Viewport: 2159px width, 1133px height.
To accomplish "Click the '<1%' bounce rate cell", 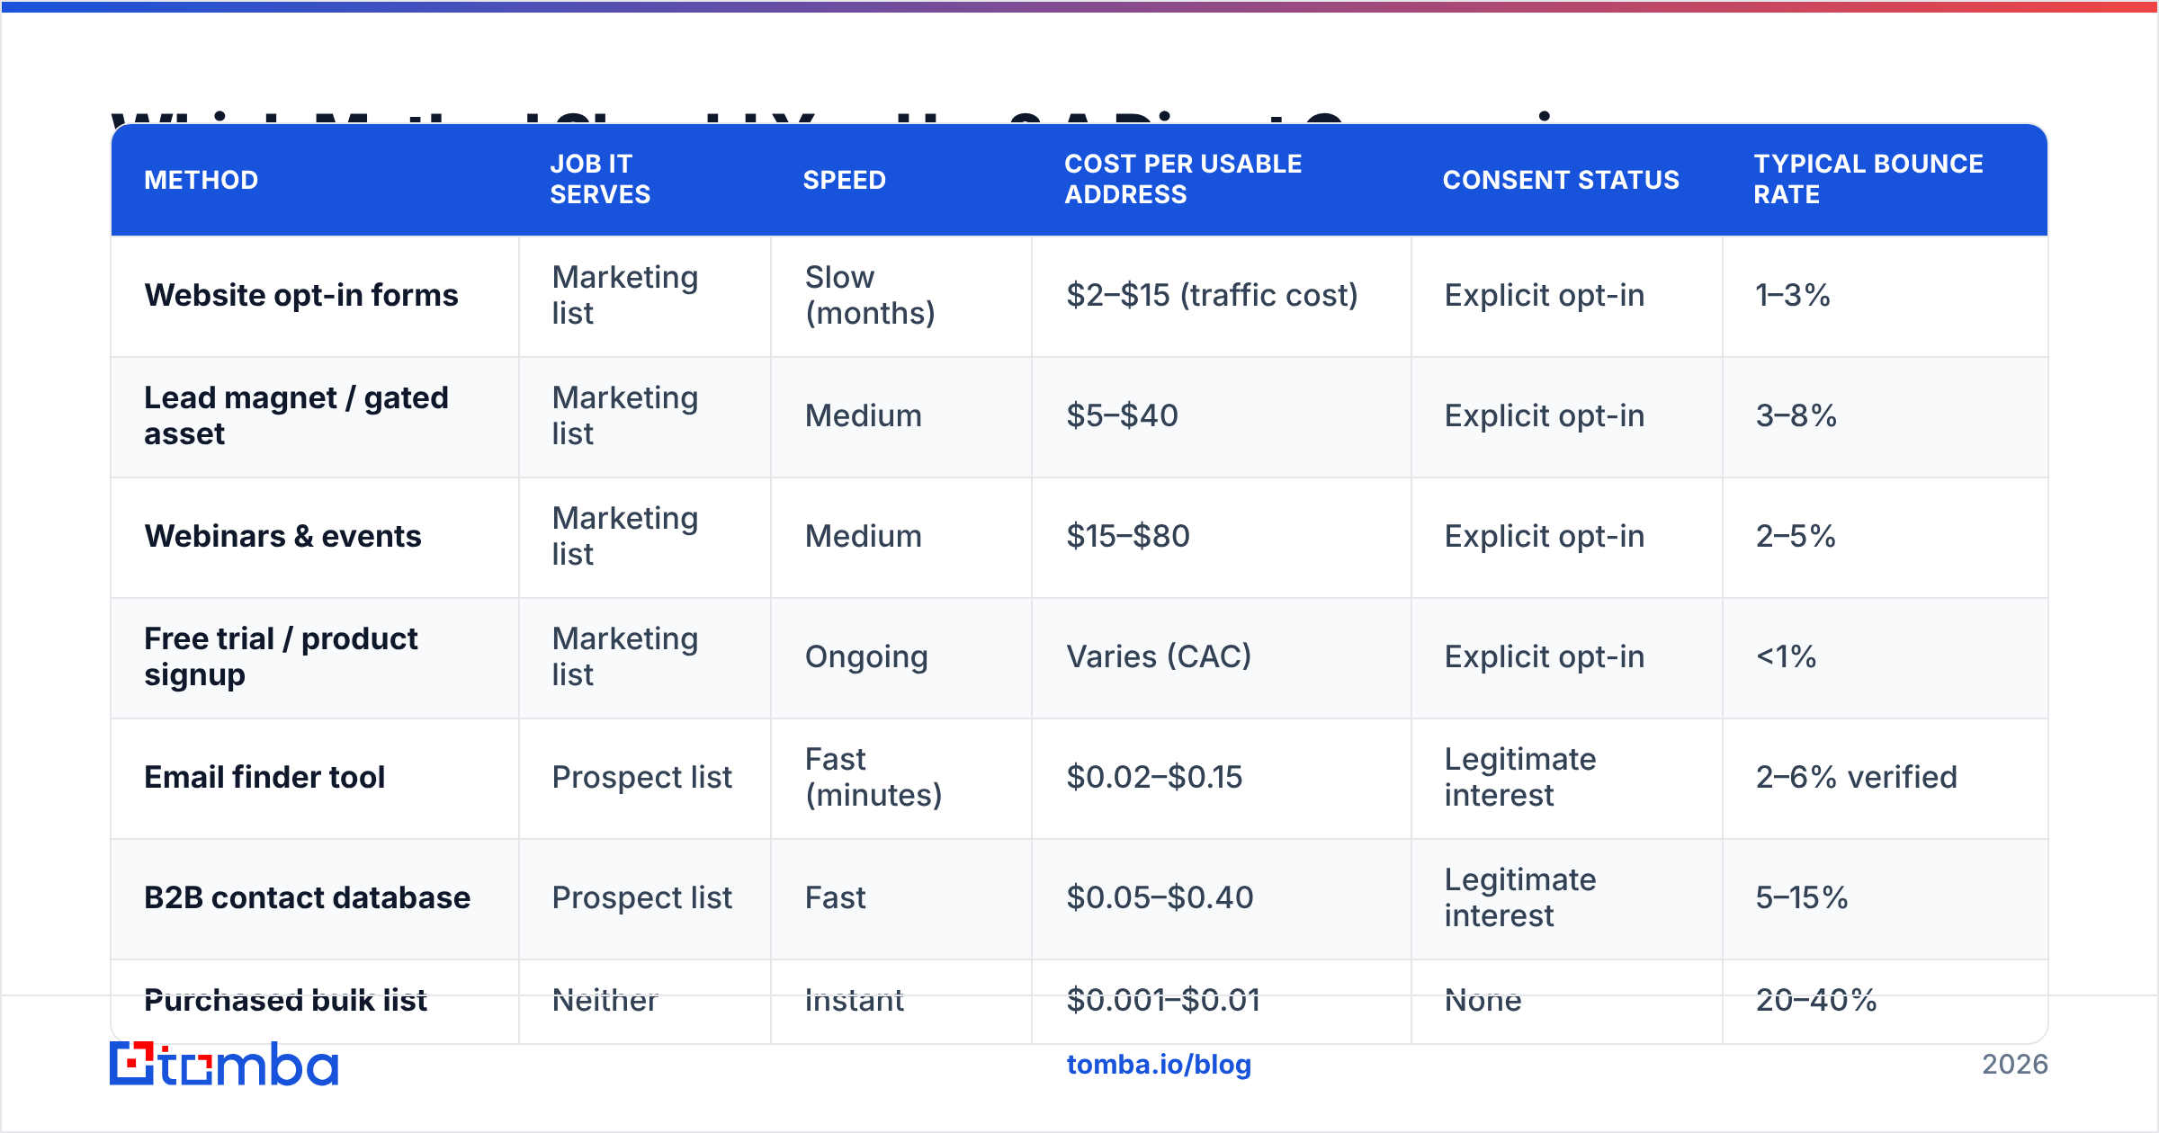I will [x=1886, y=657].
